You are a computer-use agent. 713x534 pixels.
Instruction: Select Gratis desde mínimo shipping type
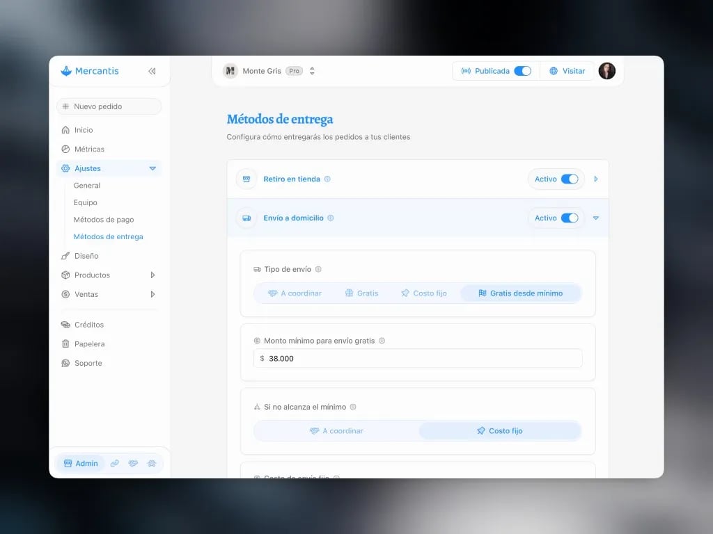pyautogui.click(x=521, y=293)
